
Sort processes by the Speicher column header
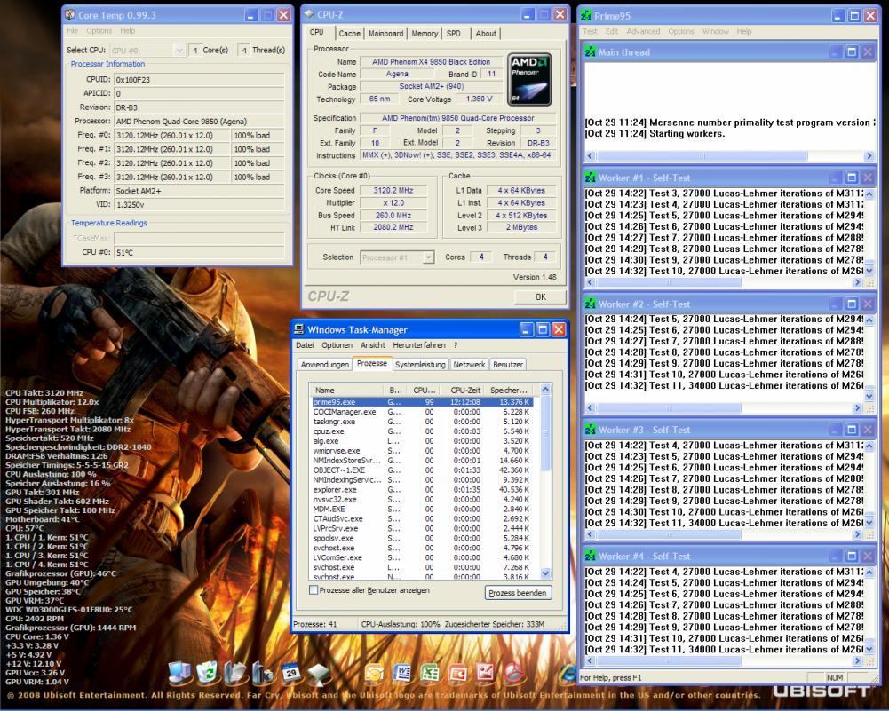point(509,390)
